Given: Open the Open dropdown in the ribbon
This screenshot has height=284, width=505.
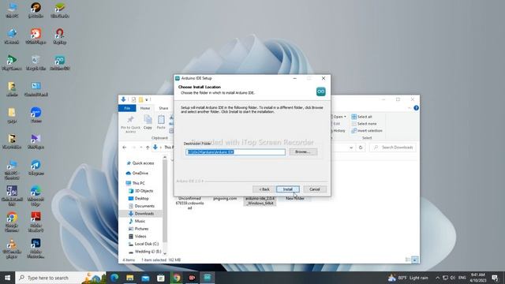Looking at the screenshot, I should pos(339,117).
